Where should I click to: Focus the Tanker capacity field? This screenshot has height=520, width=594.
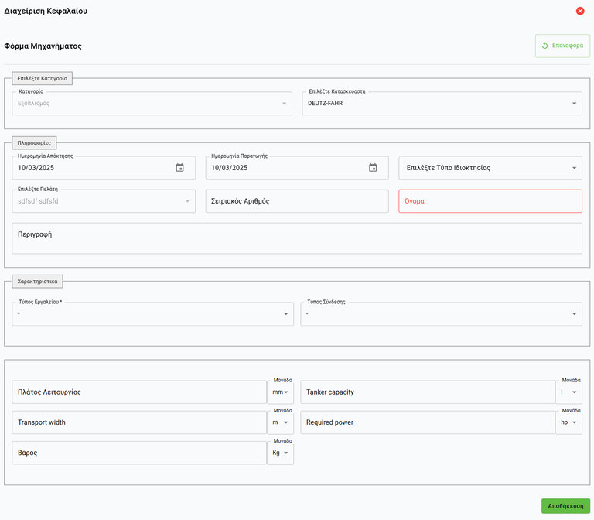[x=428, y=392]
